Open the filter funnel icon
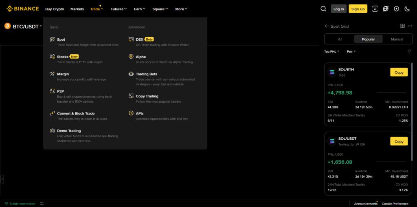Screen dimensions: 417x207 pos(409,52)
